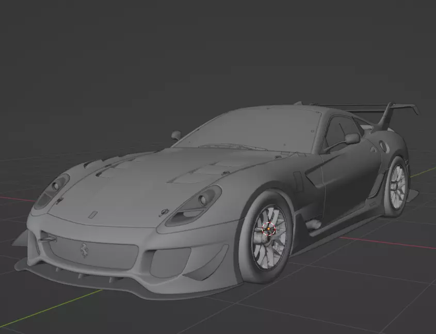The height and width of the screenshot is (334, 436).
Task: Select the side exhaust pipe behind front wheel
Action: [x=313, y=224]
